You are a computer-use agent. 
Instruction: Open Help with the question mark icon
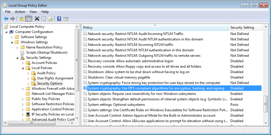tap(59, 19)
